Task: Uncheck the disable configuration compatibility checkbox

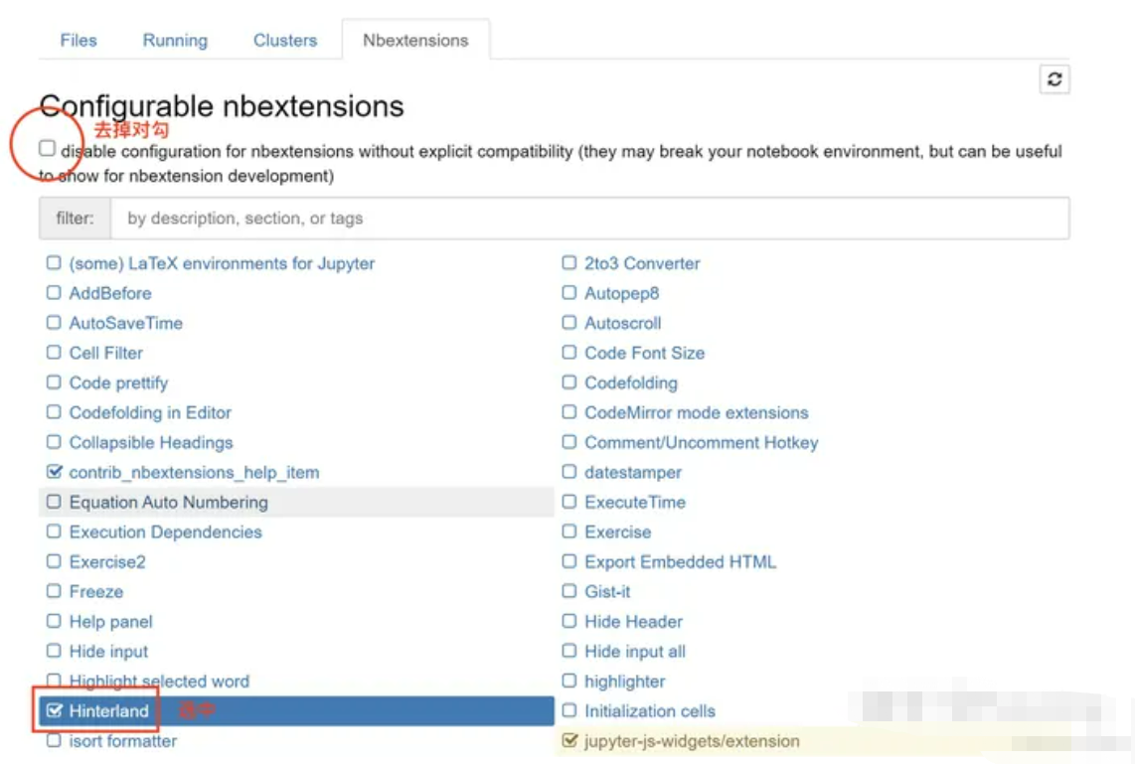Action: (x=47, y=148)
